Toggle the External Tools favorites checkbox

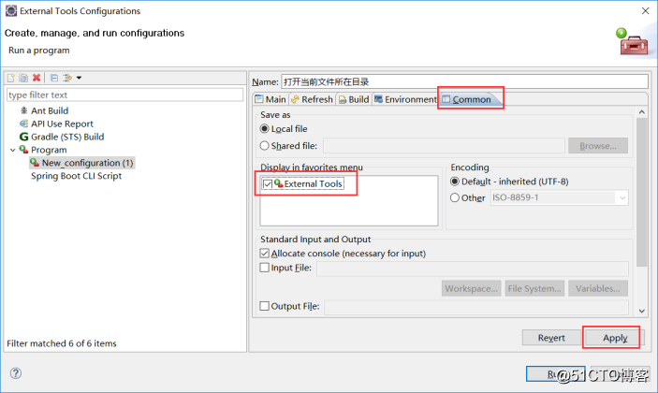(268, 183)
